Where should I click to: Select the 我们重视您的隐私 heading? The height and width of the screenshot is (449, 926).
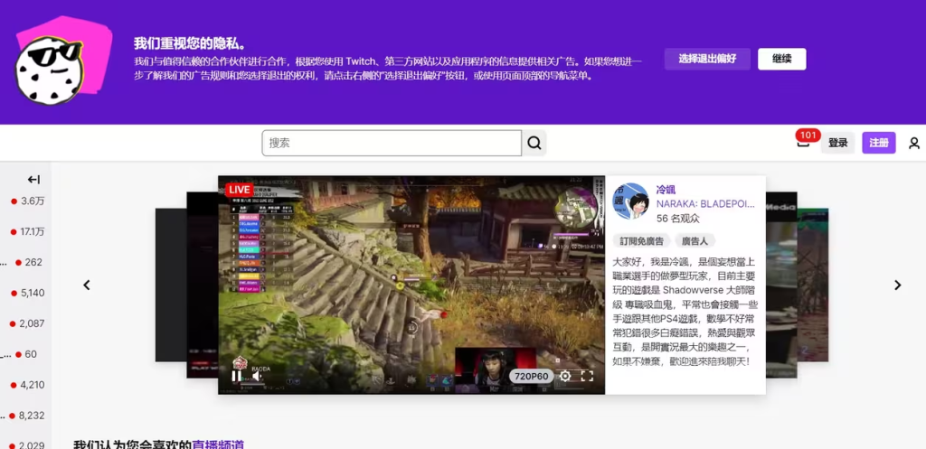190,43
